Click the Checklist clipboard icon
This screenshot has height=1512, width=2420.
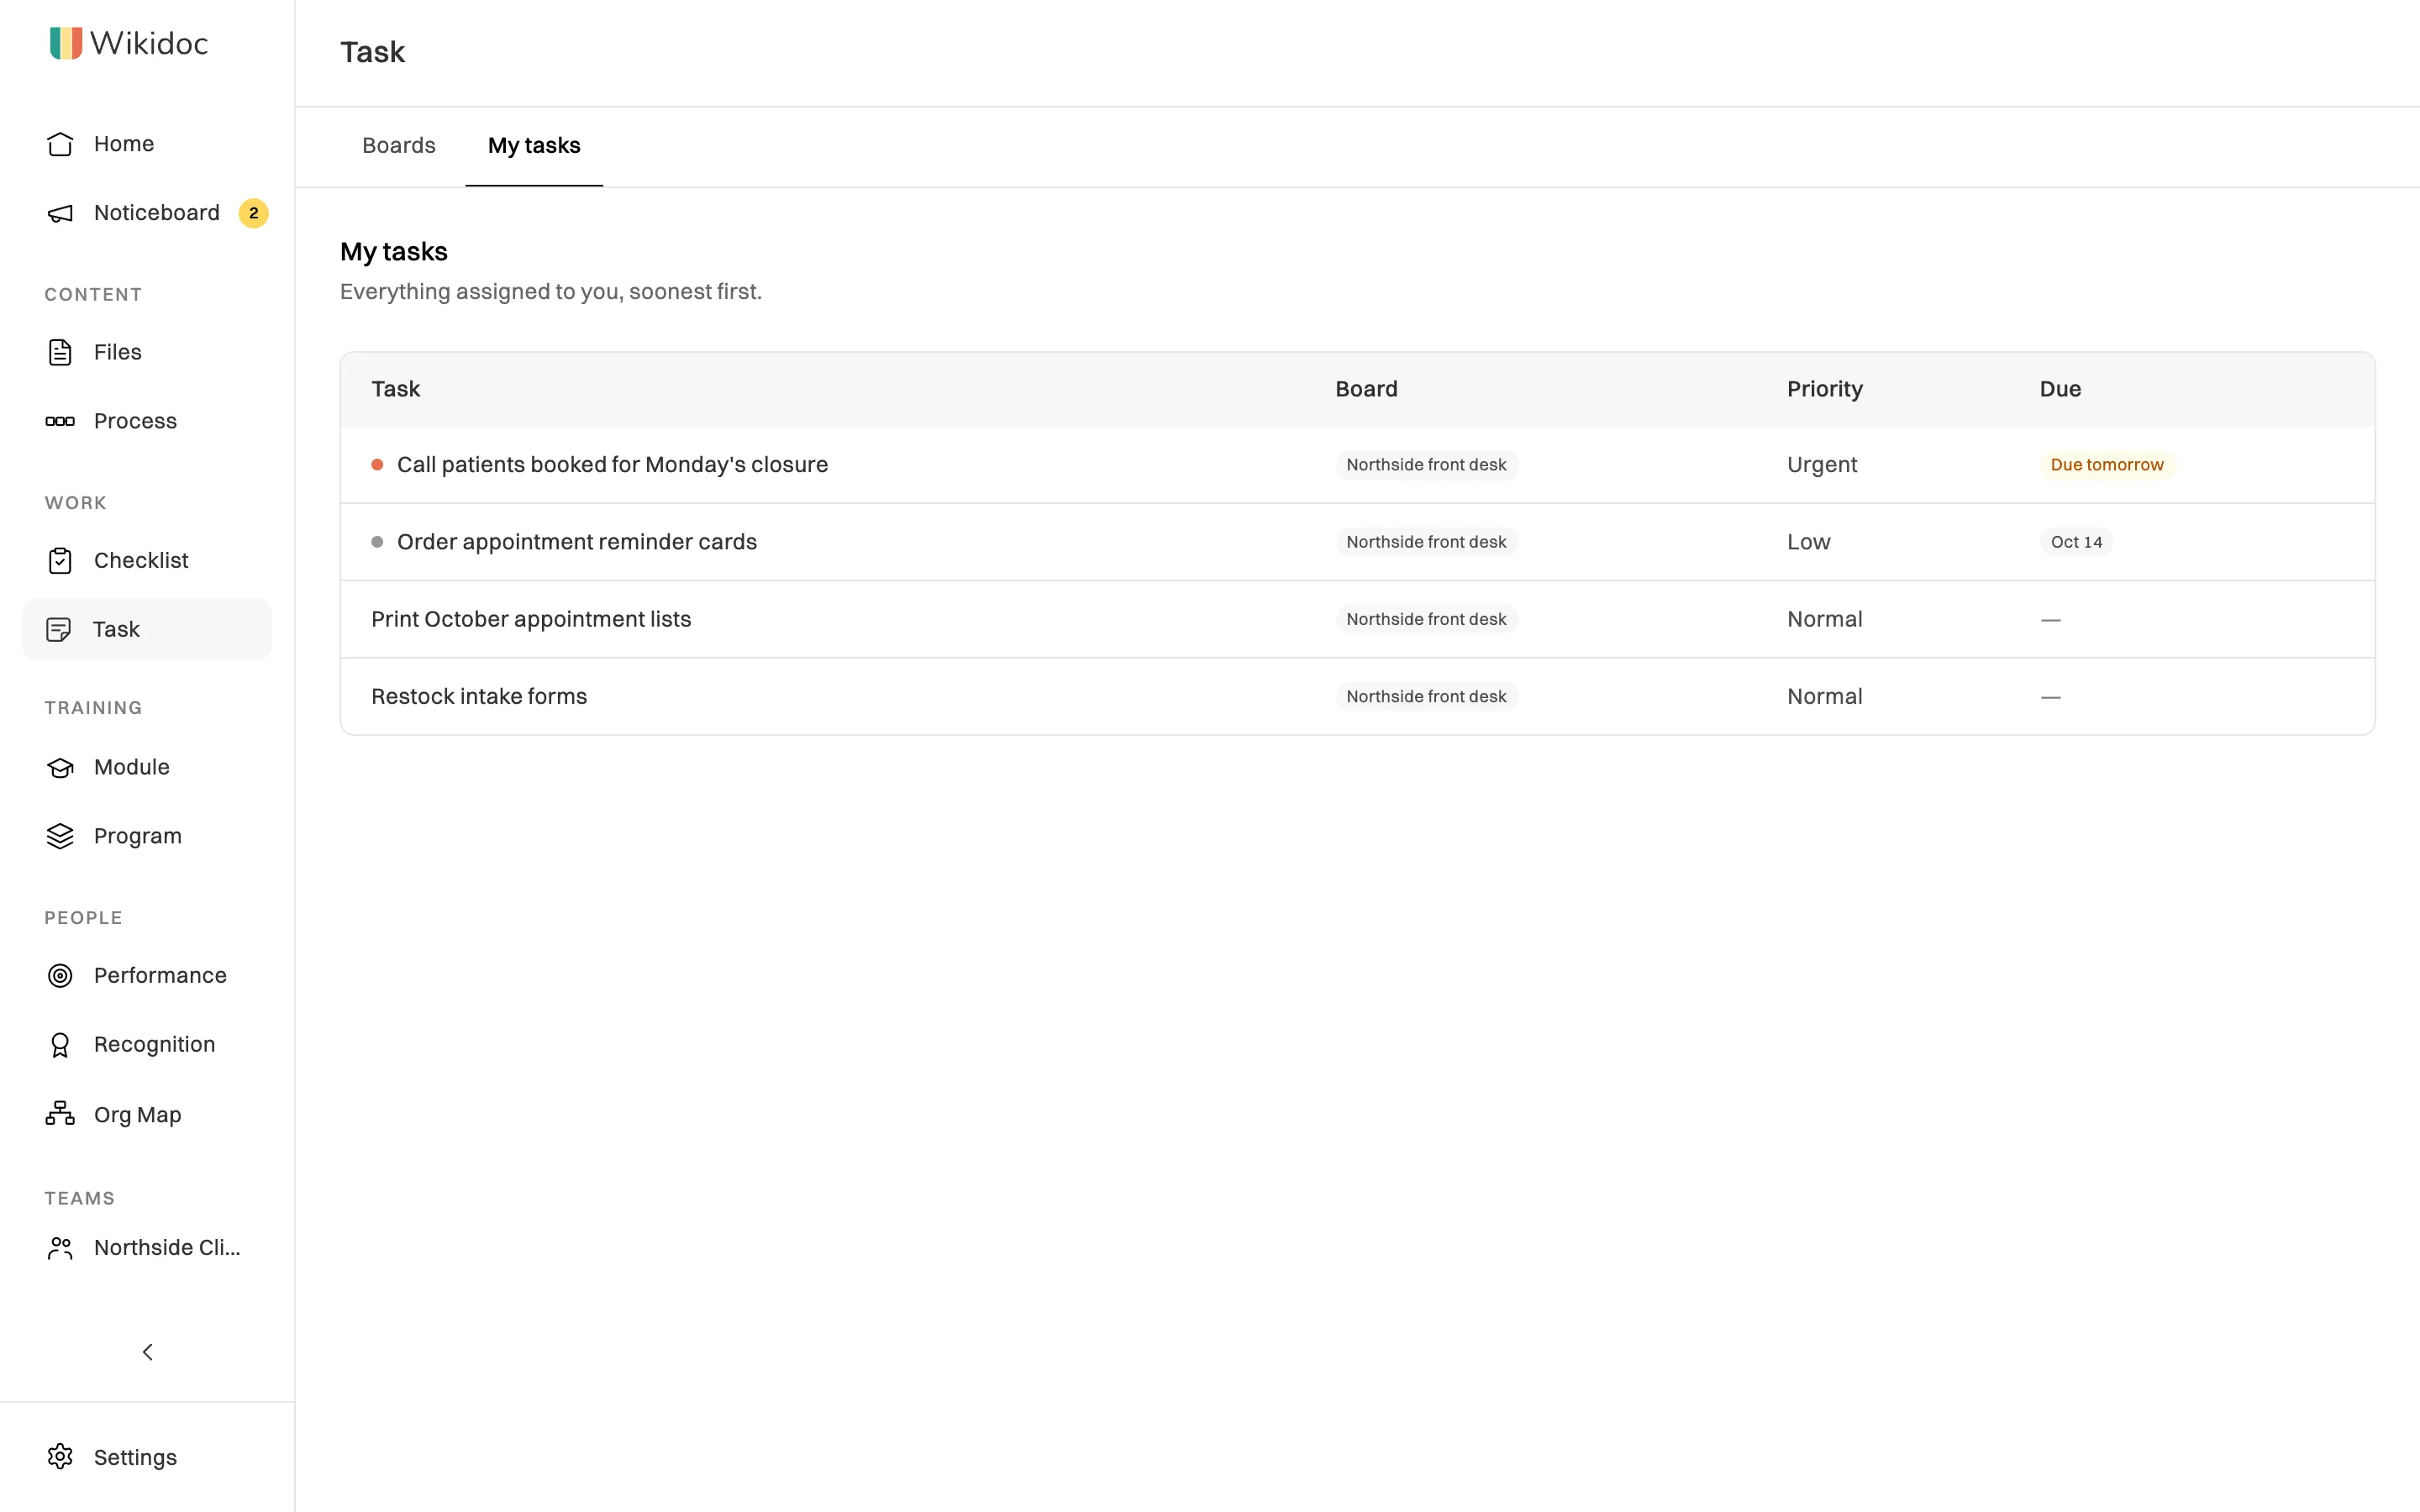(x=60, y=560)
